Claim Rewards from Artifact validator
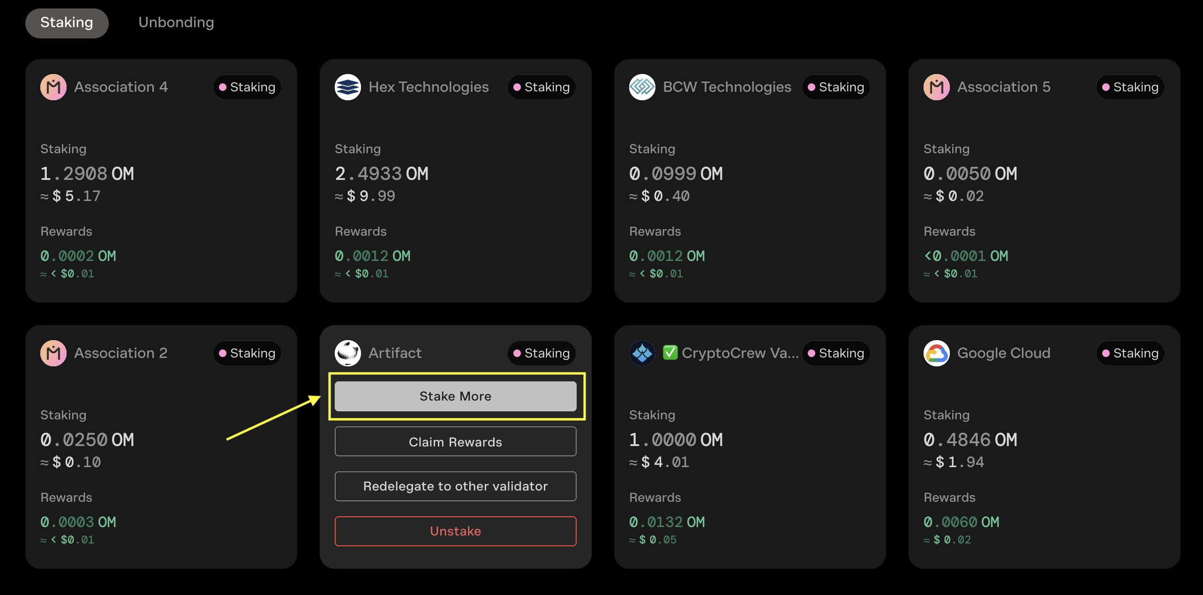 pyautogui.click(x=455, y=442)
